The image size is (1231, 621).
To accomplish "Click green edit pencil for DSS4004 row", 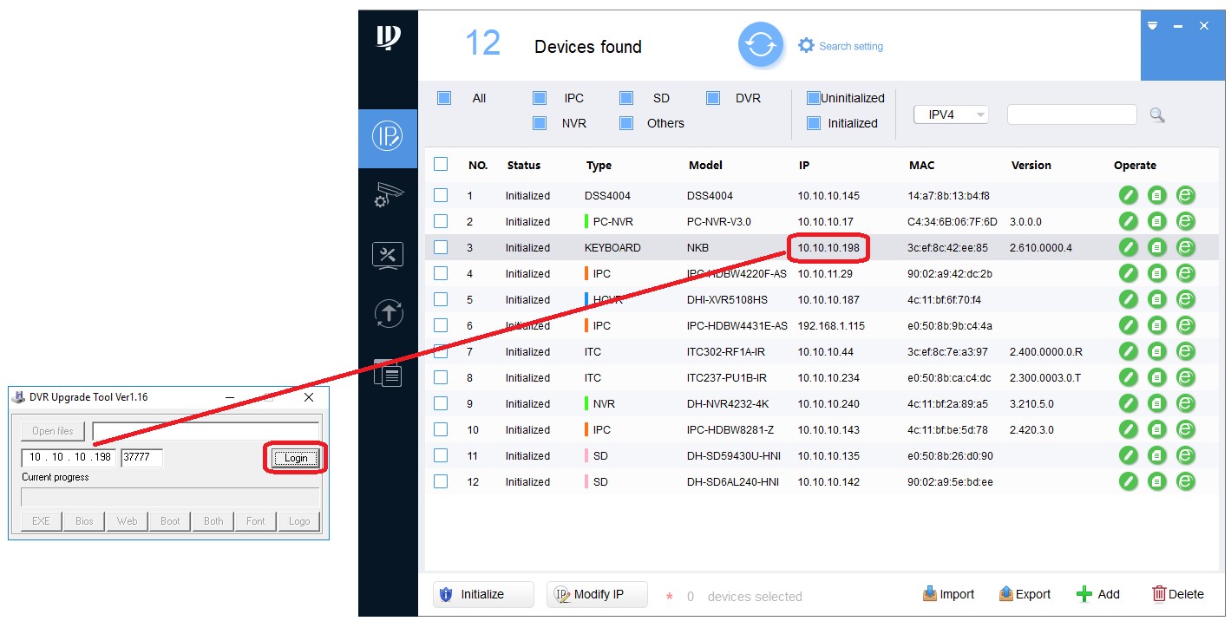I will 1127,195.
